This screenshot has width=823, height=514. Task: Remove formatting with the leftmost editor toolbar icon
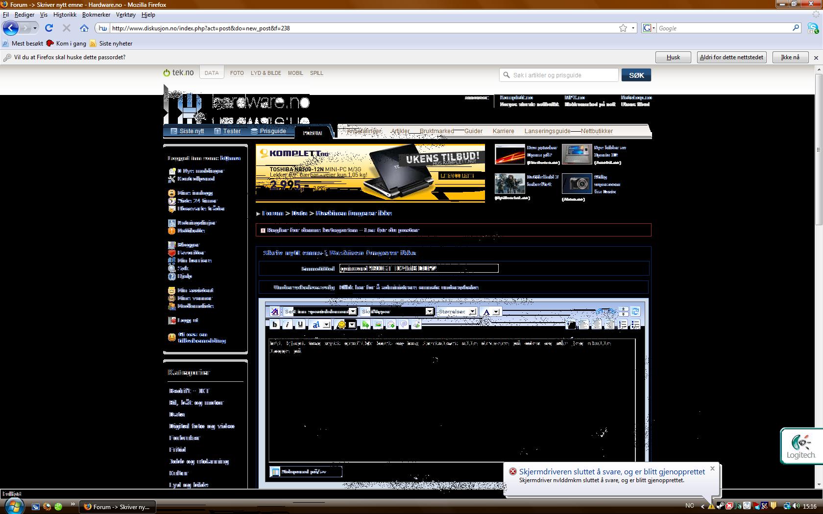(x=274, y=311)
